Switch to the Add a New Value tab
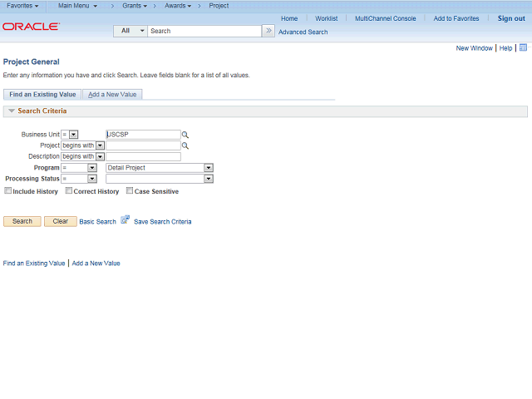Image resolution: width=532 pixels, height=399 pixels. point(112,94)
